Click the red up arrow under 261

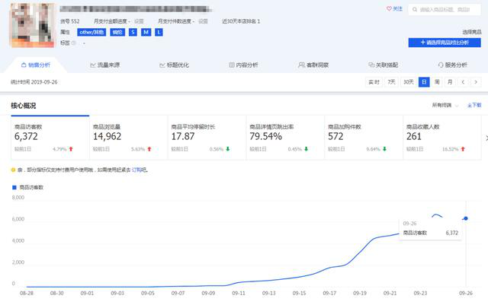point(463,149)
